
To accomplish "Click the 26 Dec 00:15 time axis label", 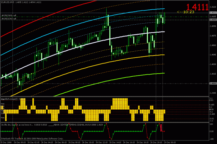I will tap(20, 142).
